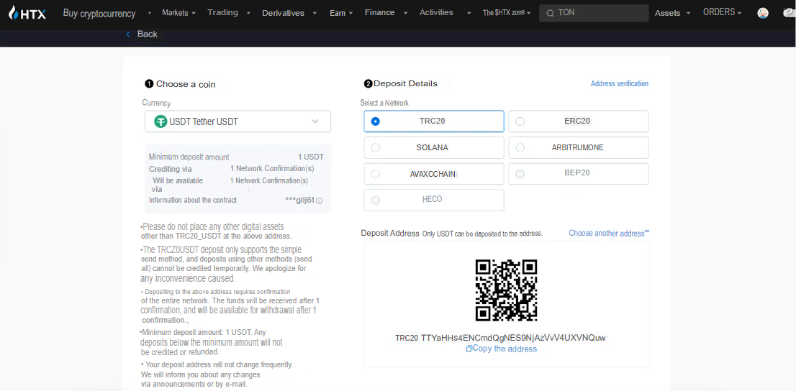796x391 pixels.
Task: Expand the Earn menu
Action: tap(341, 13)
